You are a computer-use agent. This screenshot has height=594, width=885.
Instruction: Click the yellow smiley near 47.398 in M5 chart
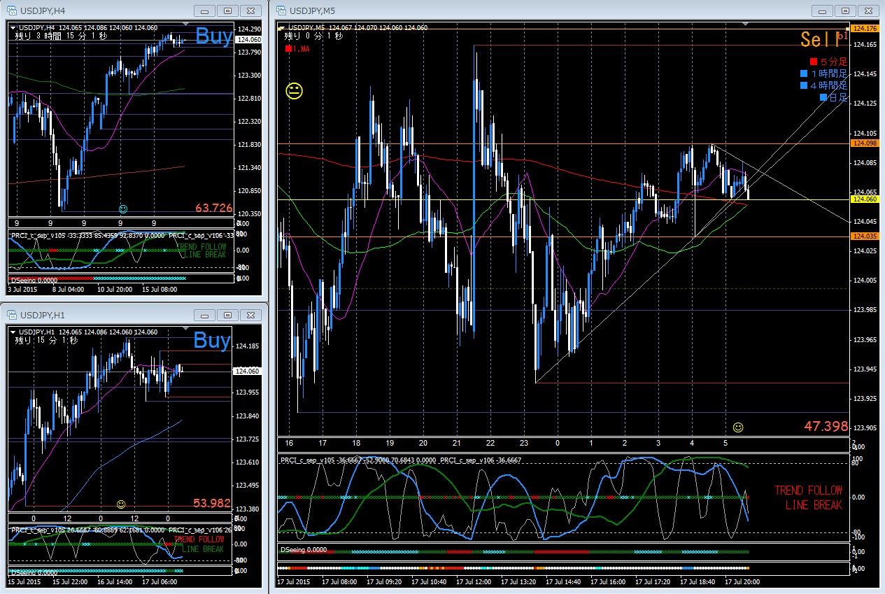coord(738,427)
